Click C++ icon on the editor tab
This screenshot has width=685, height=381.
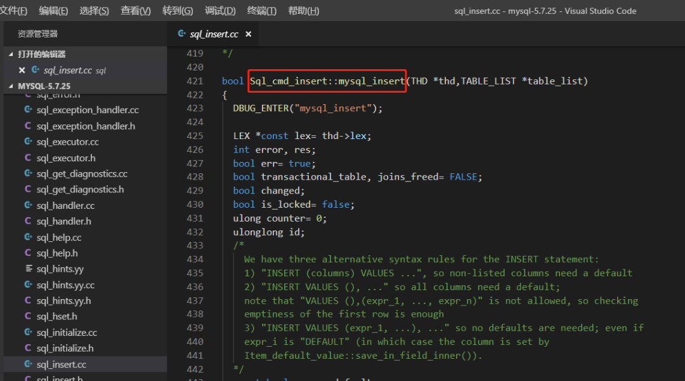click(182, 34)
